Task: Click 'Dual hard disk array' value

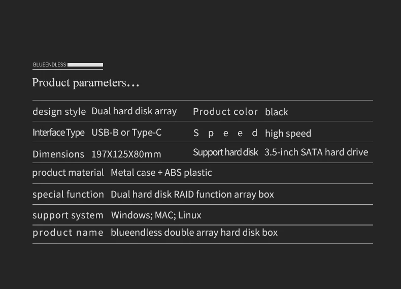Action: click(134, 111)
